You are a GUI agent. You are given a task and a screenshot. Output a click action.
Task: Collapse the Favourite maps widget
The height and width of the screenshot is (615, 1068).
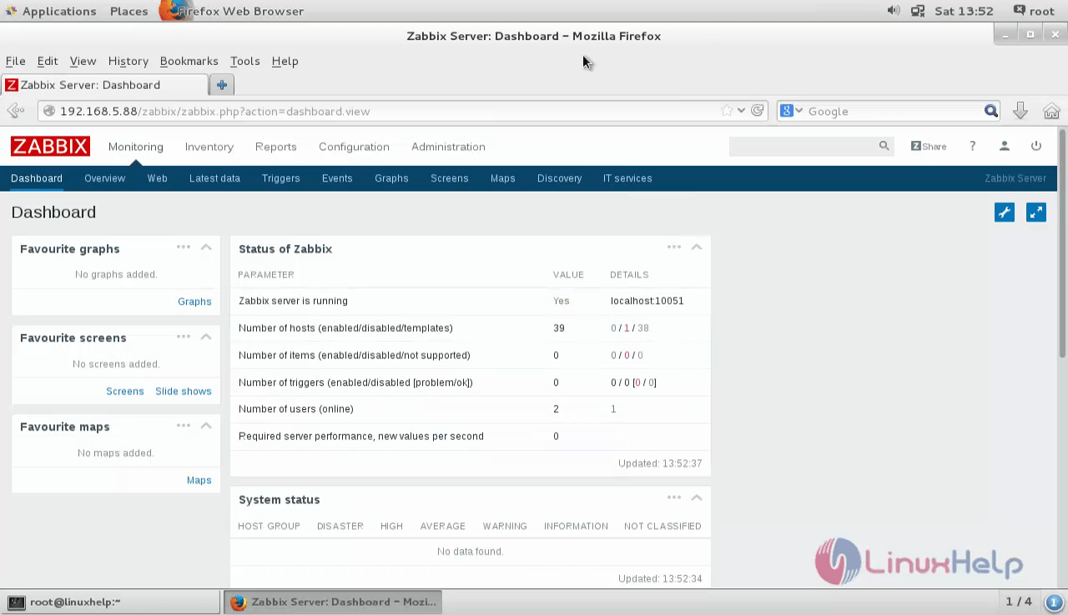click(206, 426)
